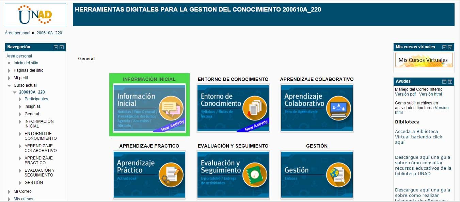Open Versión html of Correo Interno guide
Viewport: 460px width, 202px height.
pos(430,94)
